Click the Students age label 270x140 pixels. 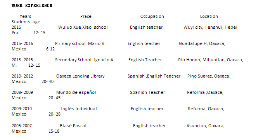(26, 22)
